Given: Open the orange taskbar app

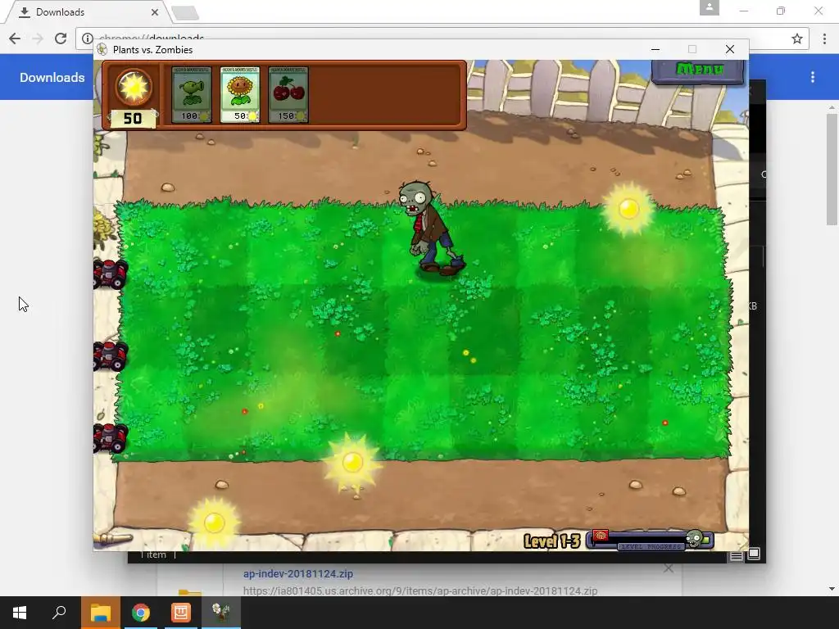Looking at the screenshot, I should (x=181, y=613).
